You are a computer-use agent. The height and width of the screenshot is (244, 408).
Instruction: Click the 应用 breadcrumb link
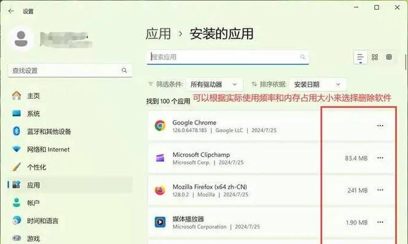point(158,34)
